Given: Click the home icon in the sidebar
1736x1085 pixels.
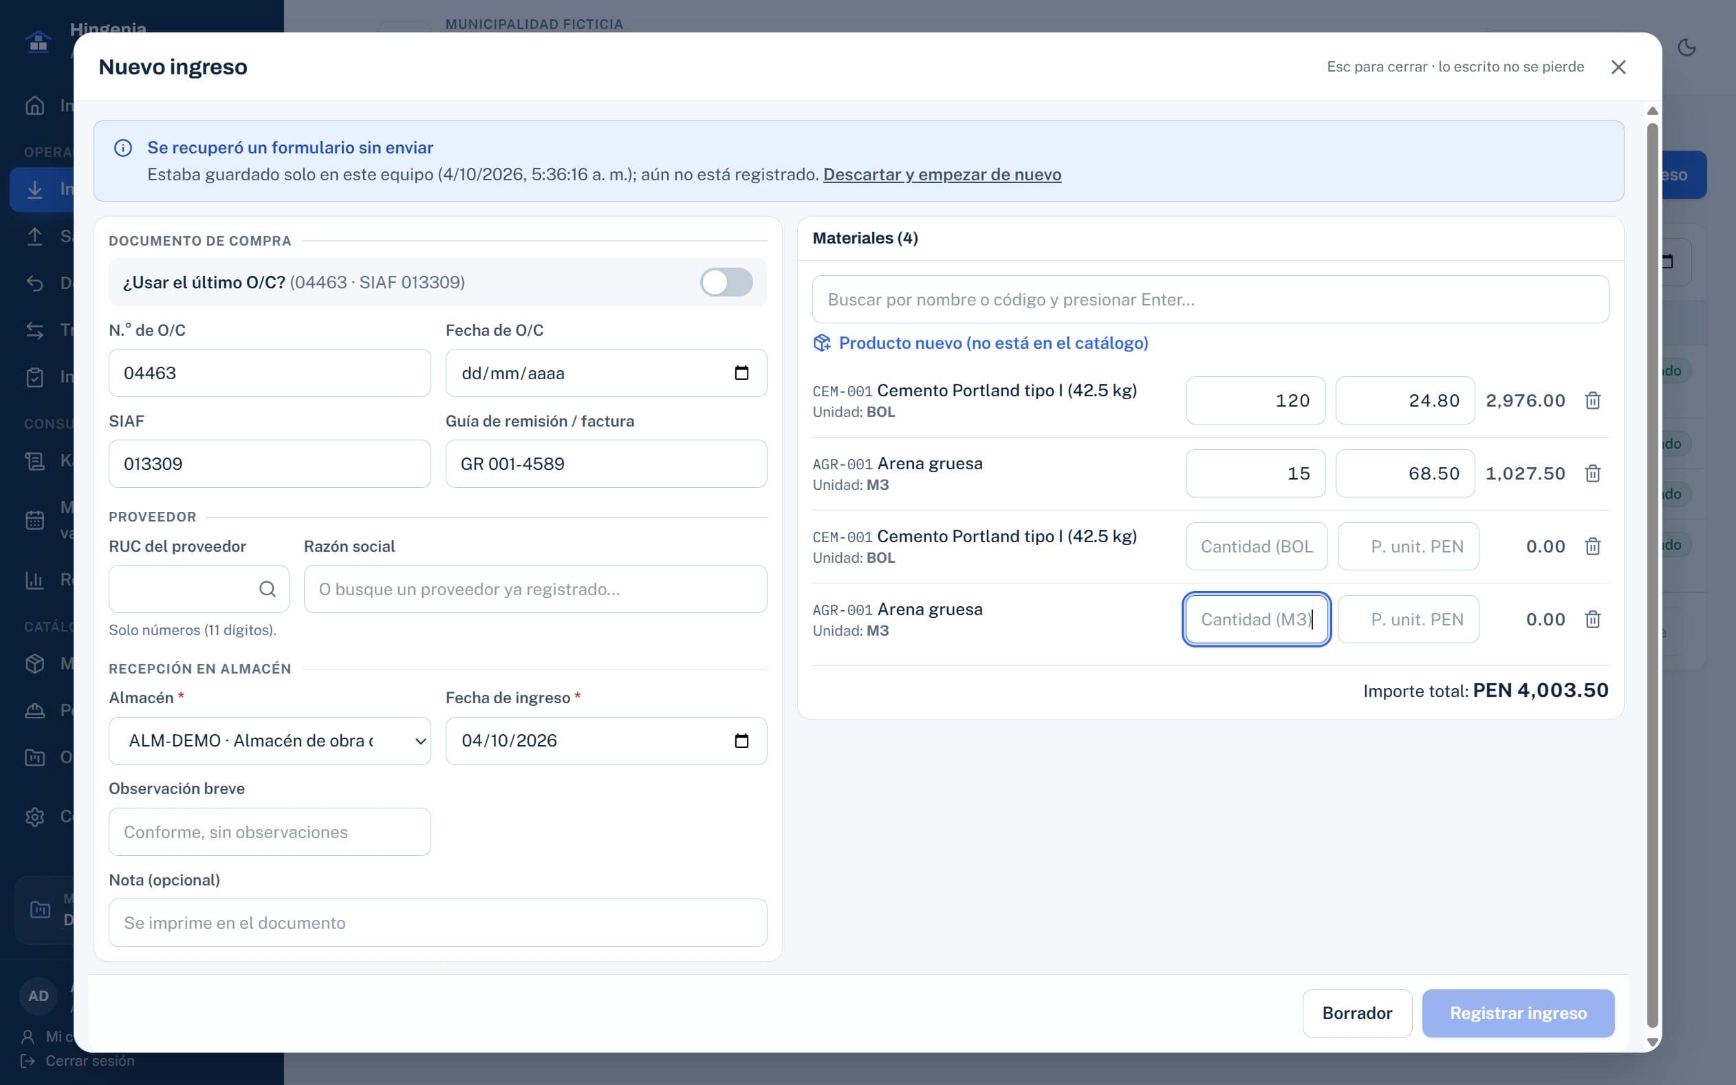Looking at the screenshot, I should pos(34,105).
